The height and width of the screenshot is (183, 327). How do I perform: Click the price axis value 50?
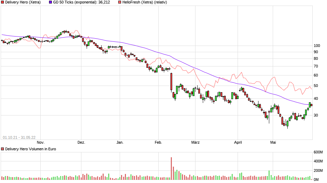(x=316, y=86)
